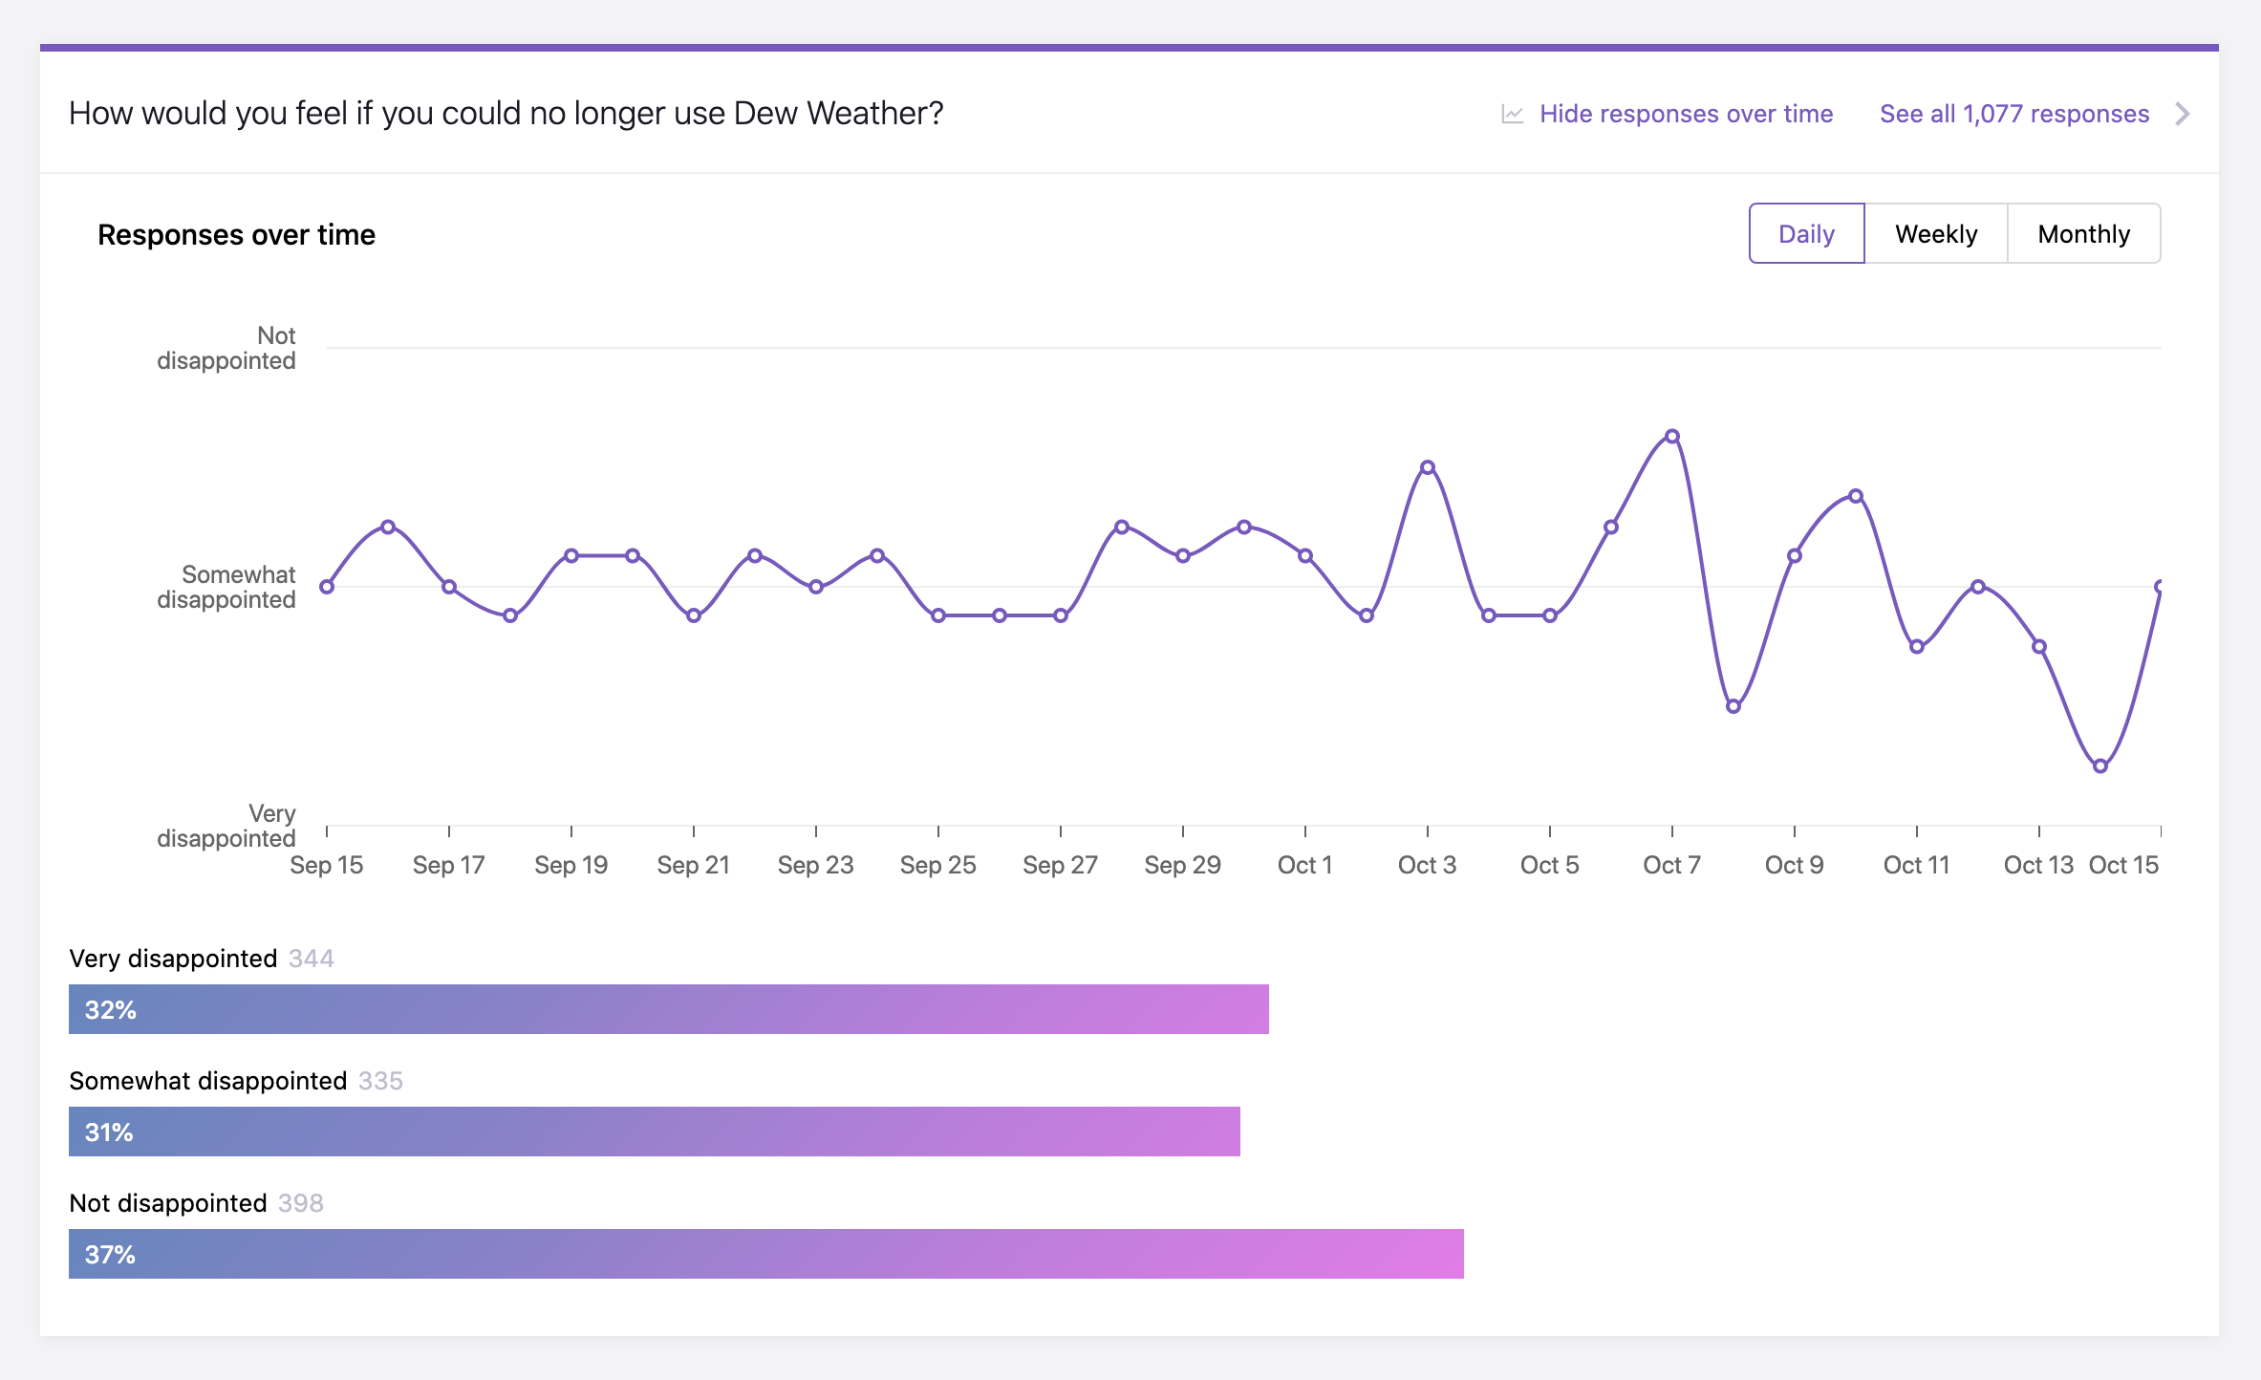
Task: Click the lowest data point near Oct 14
Action: point(2100,765)
